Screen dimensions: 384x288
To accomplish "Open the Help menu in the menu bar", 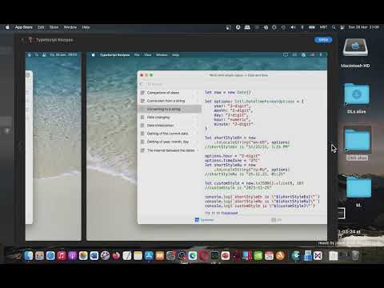I will [x=86, y=27].
